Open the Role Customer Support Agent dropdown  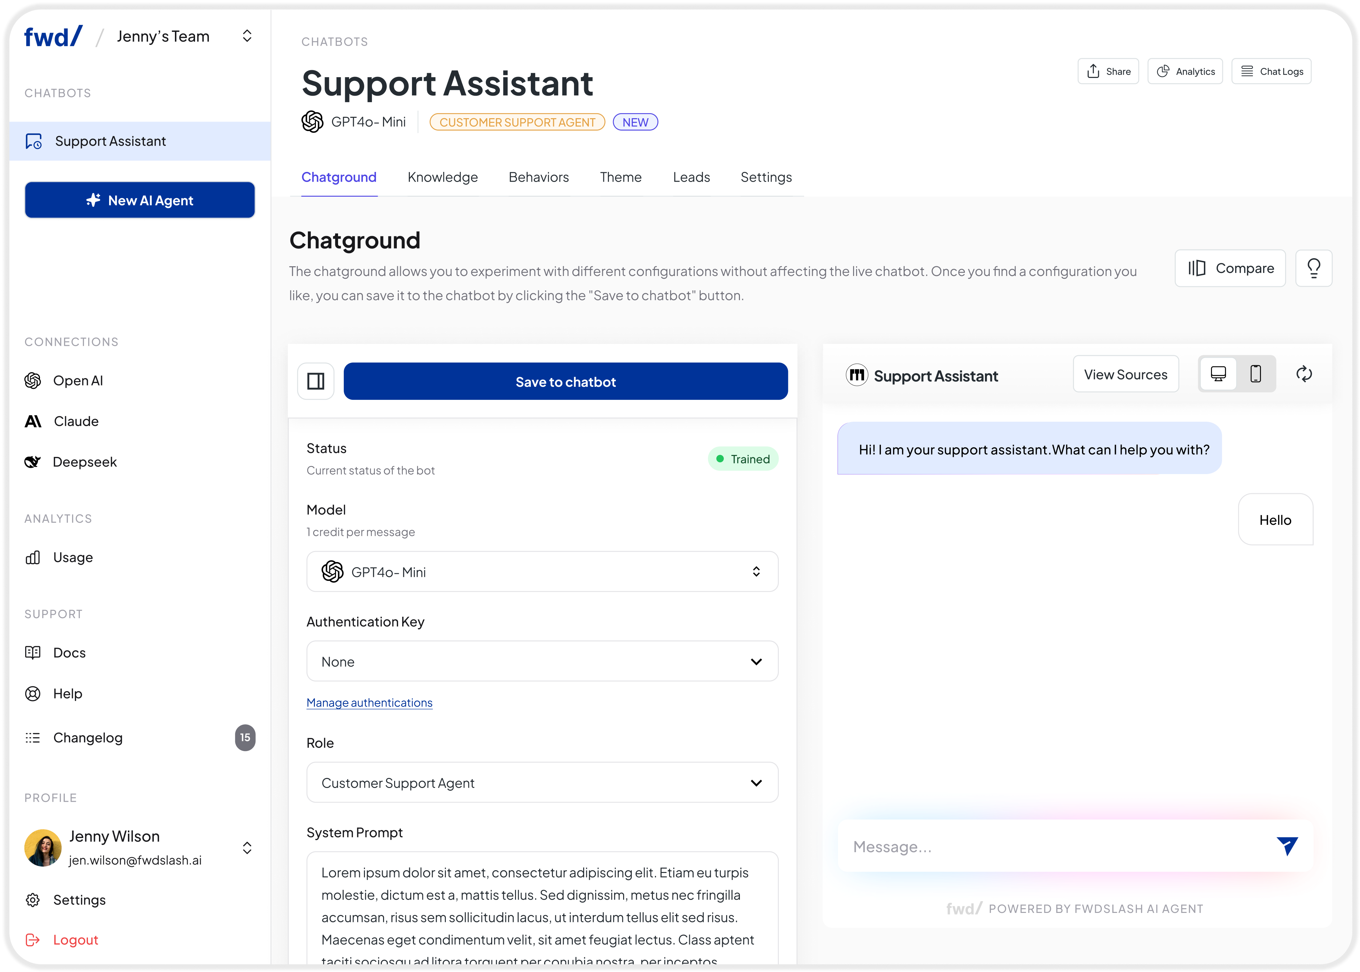[542, 782]
